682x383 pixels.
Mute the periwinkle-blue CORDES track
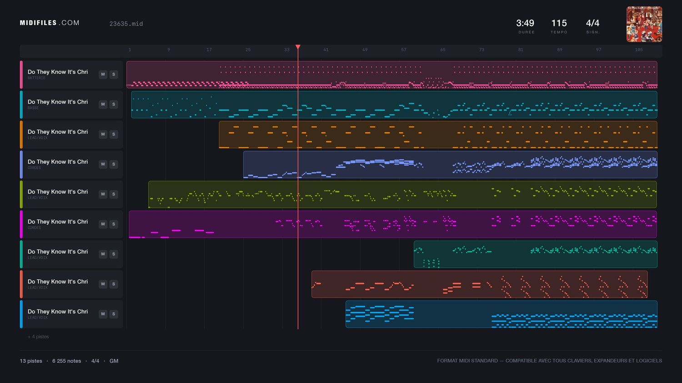[103, 164]
